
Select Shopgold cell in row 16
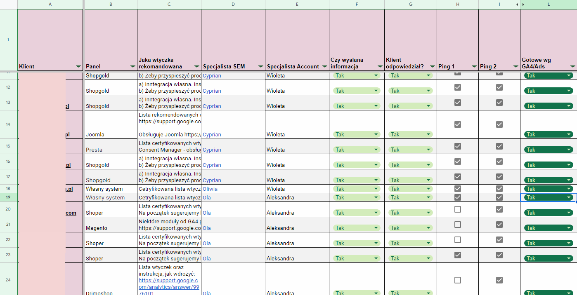click(x=110, y=162)
